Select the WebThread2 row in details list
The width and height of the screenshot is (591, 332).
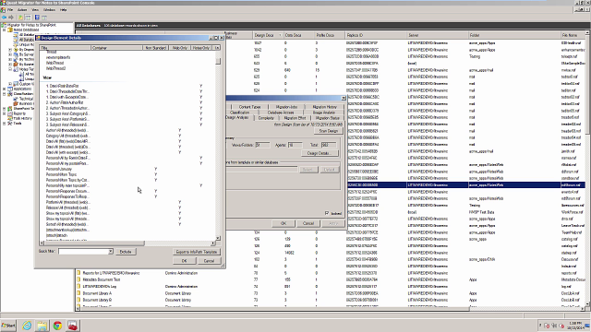click(x=55, y=68)
